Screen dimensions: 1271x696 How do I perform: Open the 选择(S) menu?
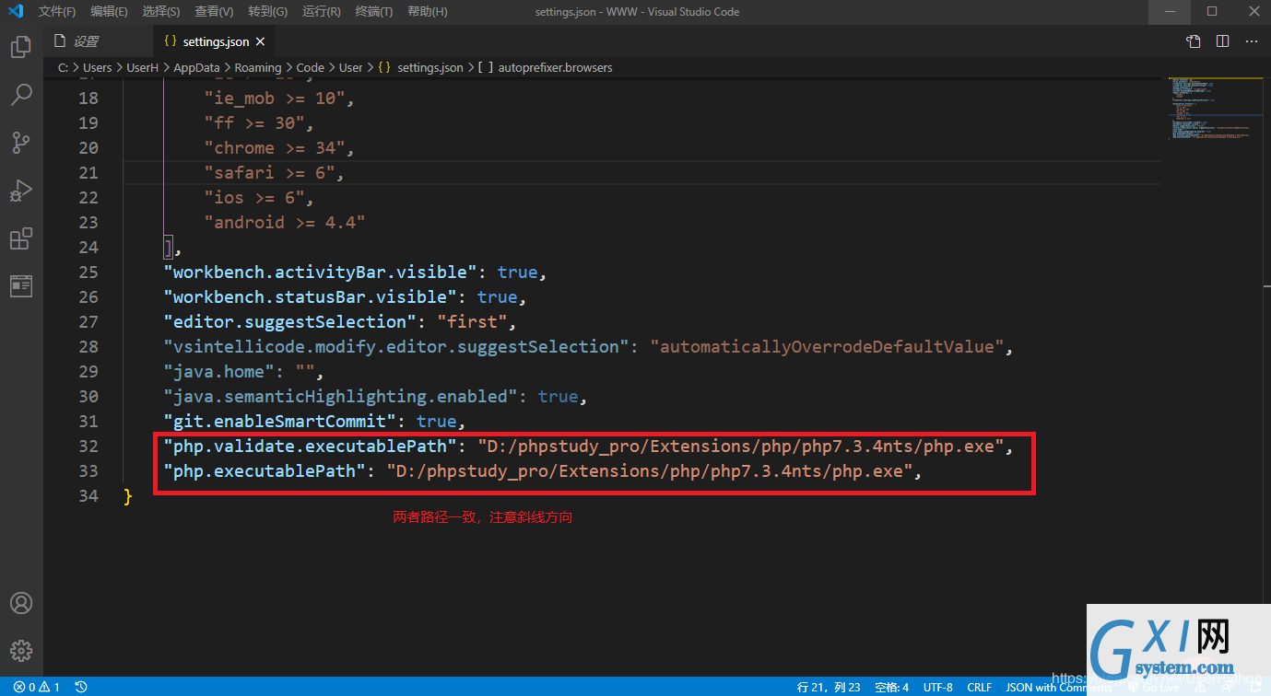(x=161, y=12)
